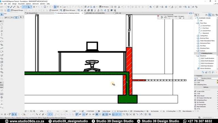This screenshot has width=218, height=123.
Task: Pick up parameters with eyedropper icon
Action: pos(11,7)
